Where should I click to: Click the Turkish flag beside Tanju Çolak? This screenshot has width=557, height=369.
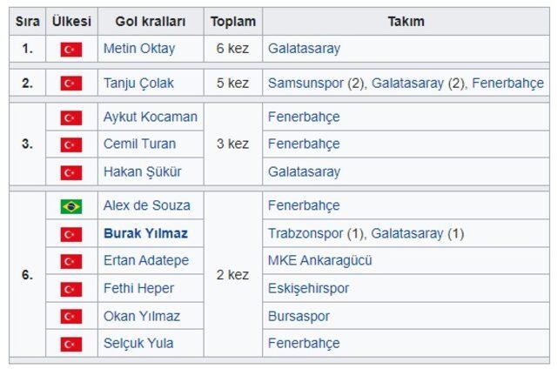[71, 84]
